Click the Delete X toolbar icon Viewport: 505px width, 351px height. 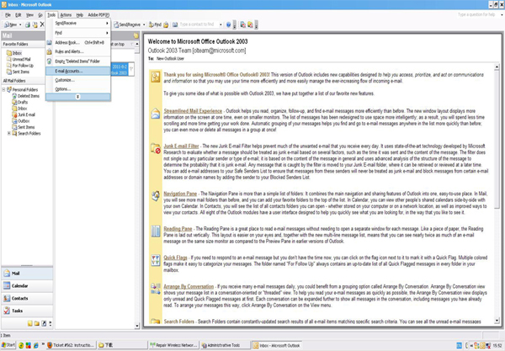(42, 24)
